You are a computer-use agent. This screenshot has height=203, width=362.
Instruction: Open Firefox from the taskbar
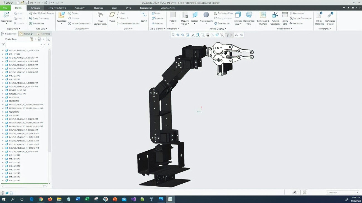(50, 199)
